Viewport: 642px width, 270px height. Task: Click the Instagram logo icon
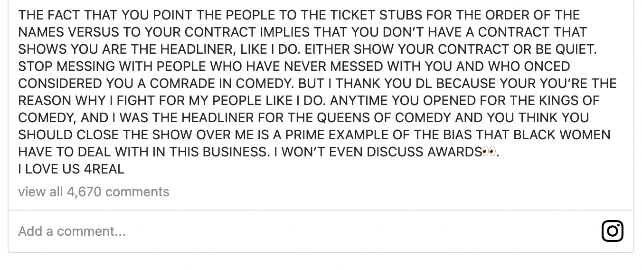click(x=613, y=231)
